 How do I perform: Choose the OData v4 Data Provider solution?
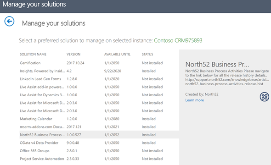(x=99, y=143)
